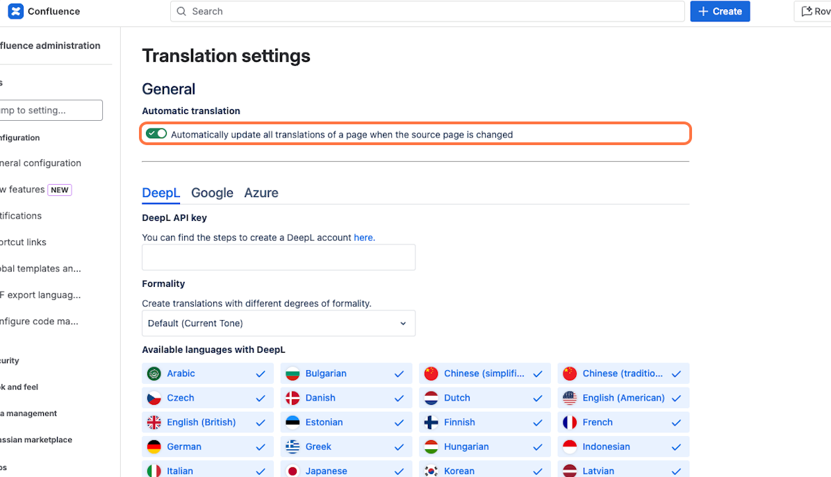831x477 pixels.
Task: Open Global templates sidebar item
Action: tap(41, 269)
